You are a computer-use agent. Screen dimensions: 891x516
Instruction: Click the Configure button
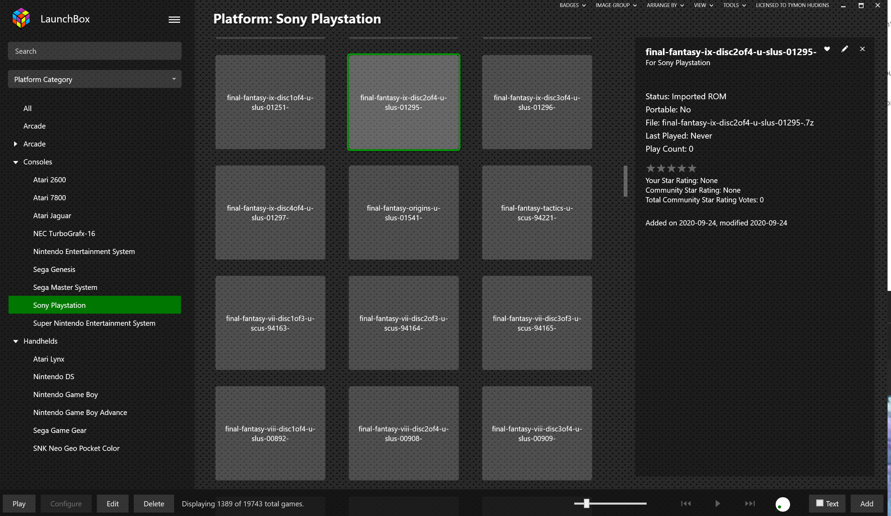tap(66, 503)
